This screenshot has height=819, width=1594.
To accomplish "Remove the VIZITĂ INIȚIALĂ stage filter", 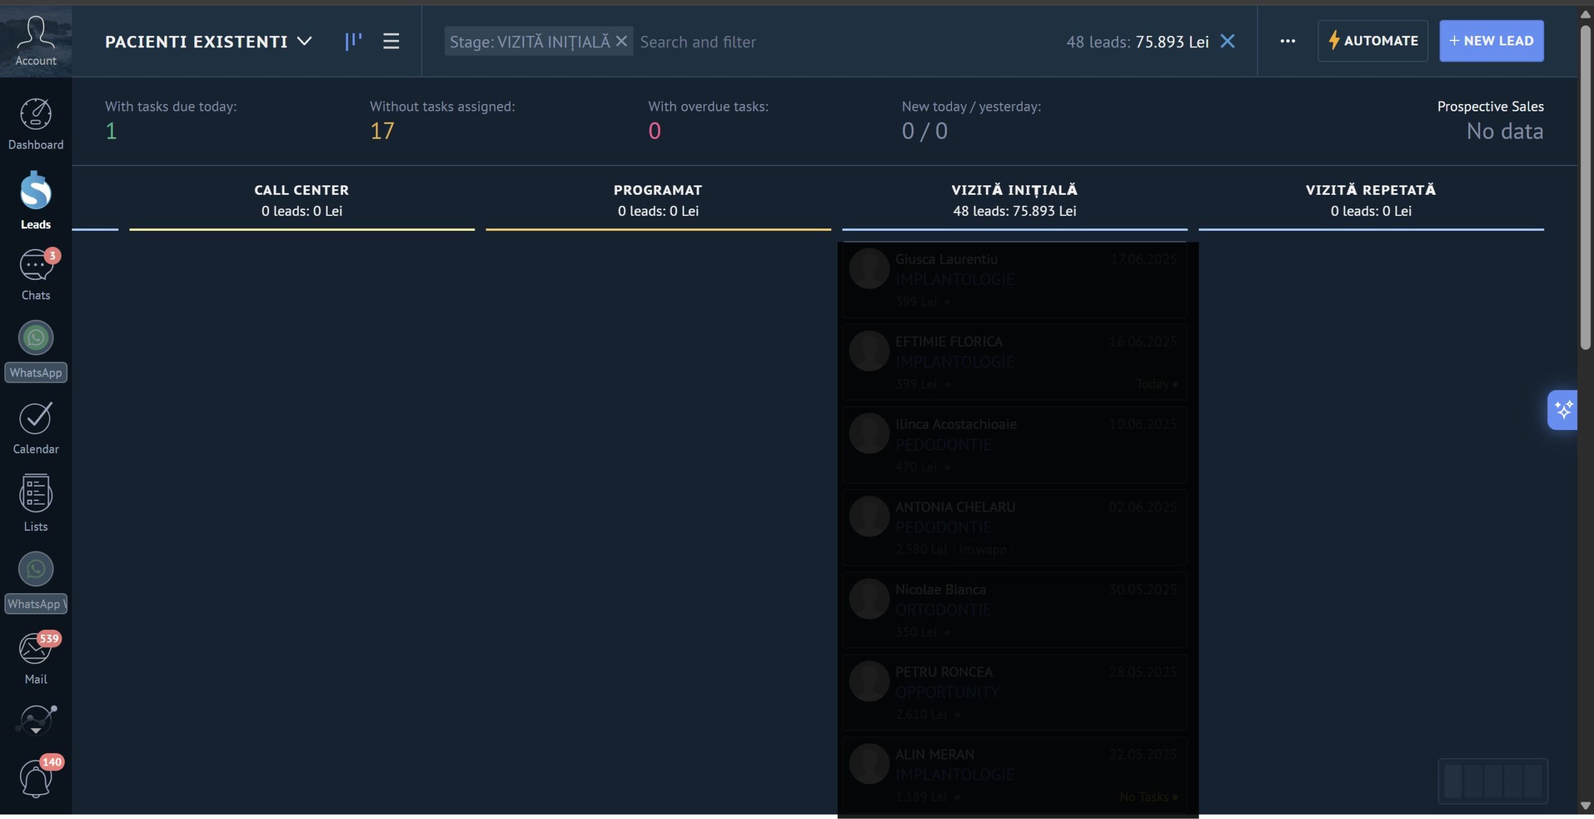I will (x=621, y=41).
